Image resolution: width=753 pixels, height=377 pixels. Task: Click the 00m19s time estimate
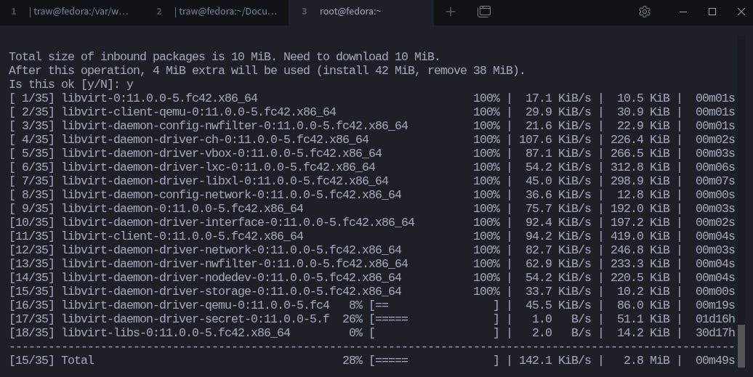point(715,305)
